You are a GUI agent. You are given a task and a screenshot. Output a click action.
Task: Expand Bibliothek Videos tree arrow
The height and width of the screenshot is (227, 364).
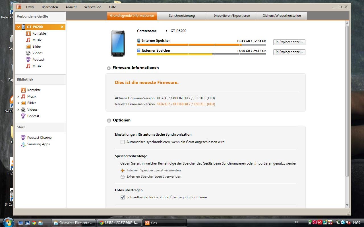point(18,110)
